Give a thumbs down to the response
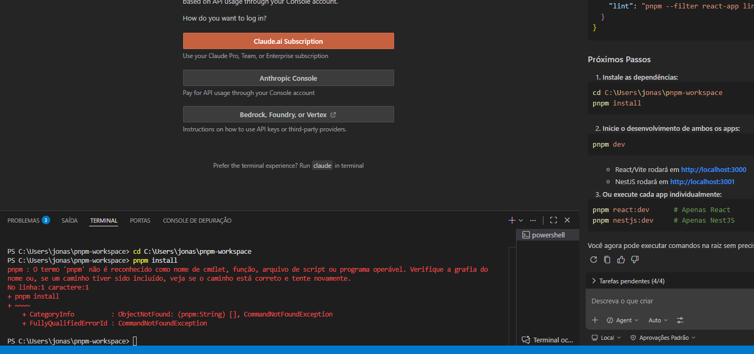This screenshot has width=754, height=354. [635, 260]
